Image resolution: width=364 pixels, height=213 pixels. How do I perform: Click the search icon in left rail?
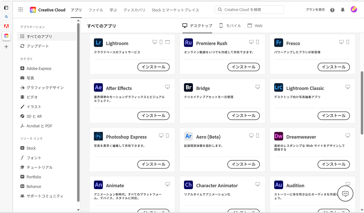point(6,17)
